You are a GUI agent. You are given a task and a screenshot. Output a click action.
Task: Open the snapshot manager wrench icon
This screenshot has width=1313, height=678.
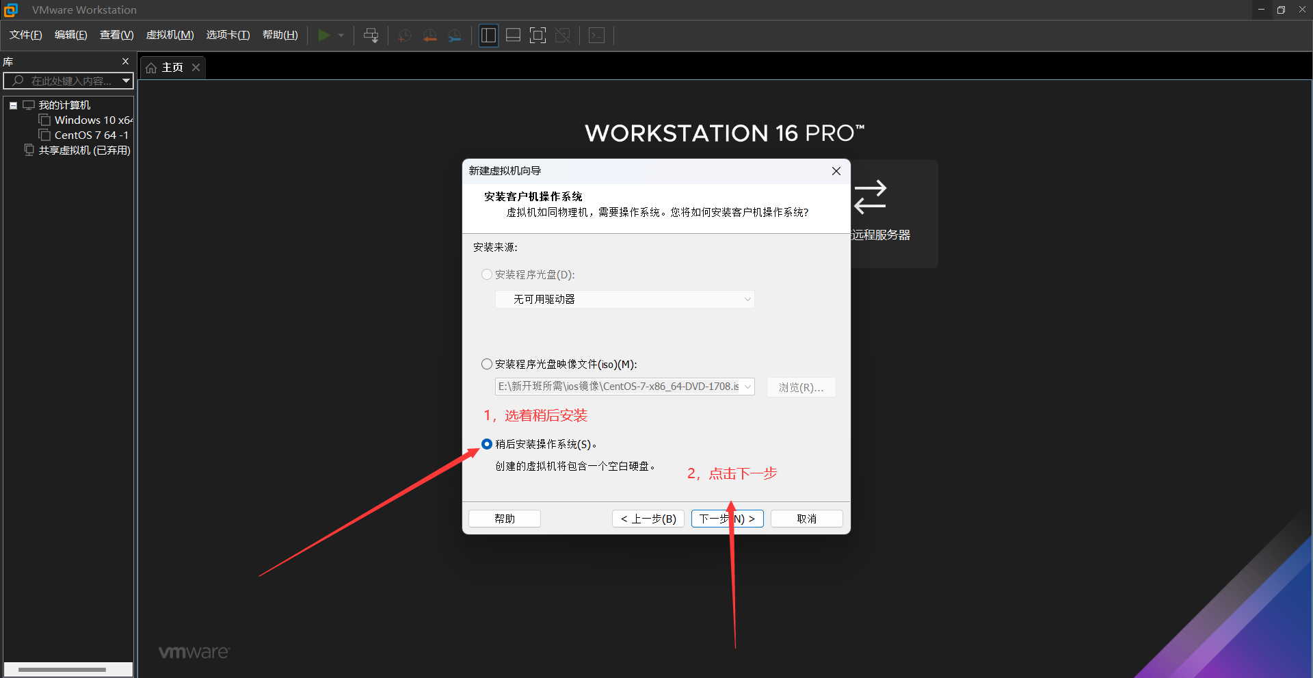(455, 36)
